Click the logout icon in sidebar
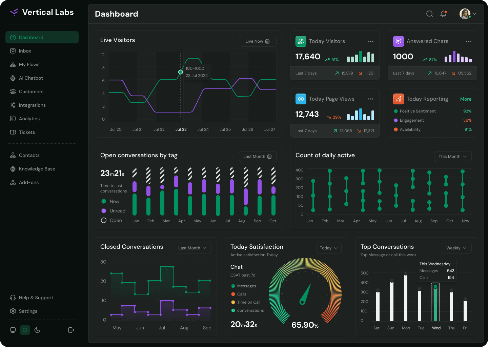The height and width of the screenshot is (347, 488). pos(71,330)
